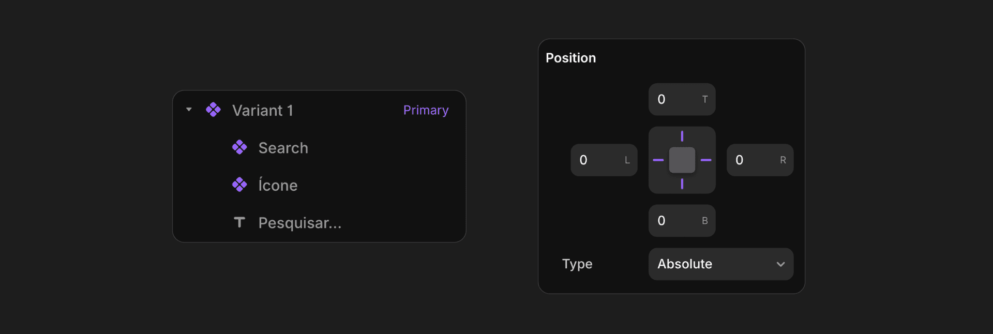Toggle the left pin constraint line
This screenshot has width=993, height=334.
658,160
